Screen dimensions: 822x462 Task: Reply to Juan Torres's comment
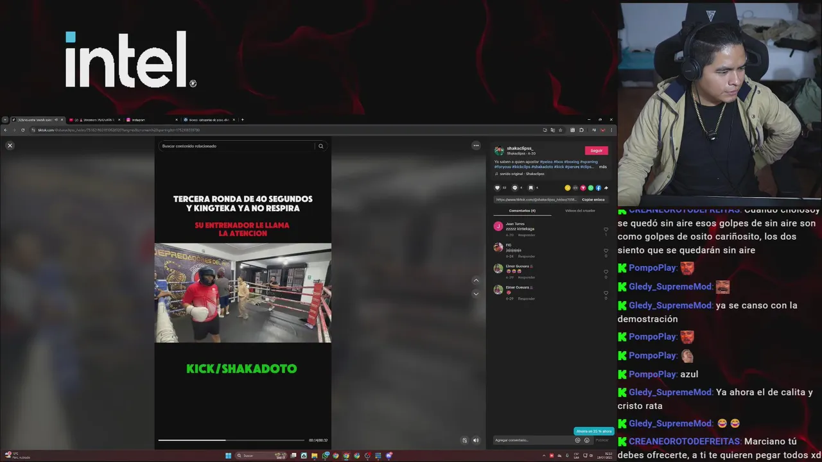[527, 235]
